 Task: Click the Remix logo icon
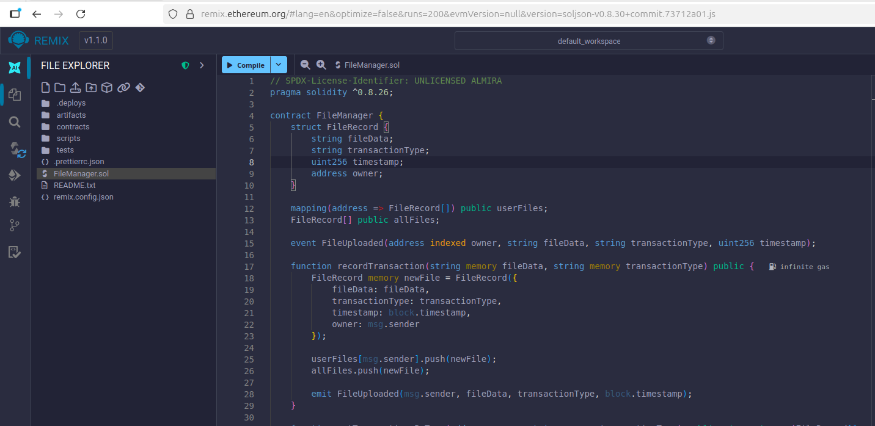(18, 40)
